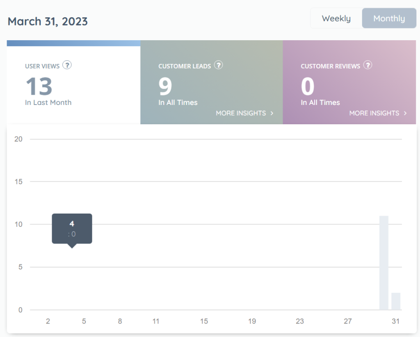
Task: Click the chevron arrow in Customer Reviews card
Action: [405, 113]
